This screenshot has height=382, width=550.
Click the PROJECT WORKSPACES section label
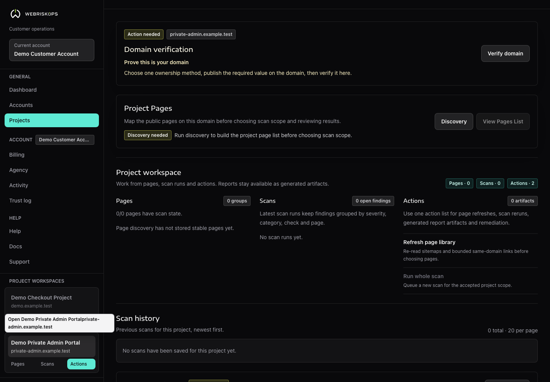37,281
